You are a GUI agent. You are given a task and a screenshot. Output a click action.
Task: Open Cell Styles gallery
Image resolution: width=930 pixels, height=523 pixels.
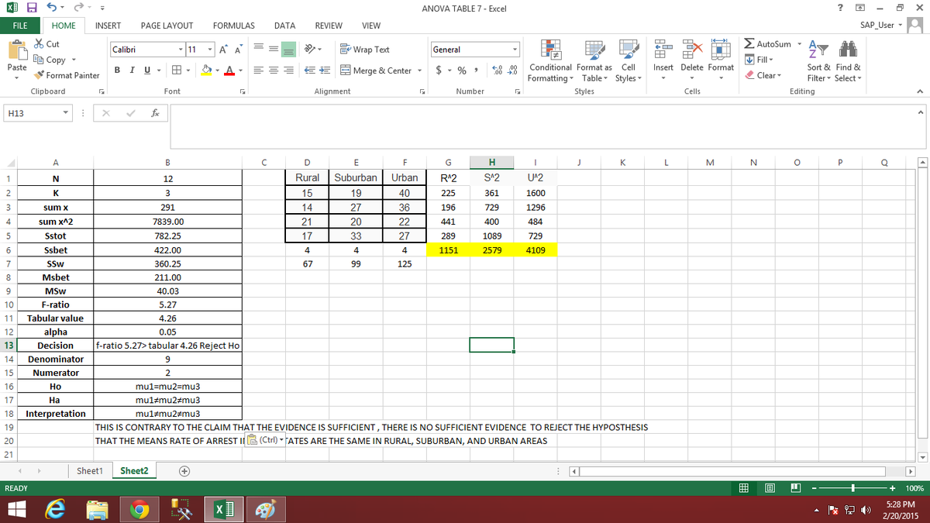pos(628,61)
